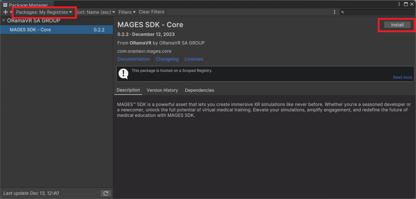The image size is (416, 199).
Task: Switch to the Description tab
Action: point(128,90)
